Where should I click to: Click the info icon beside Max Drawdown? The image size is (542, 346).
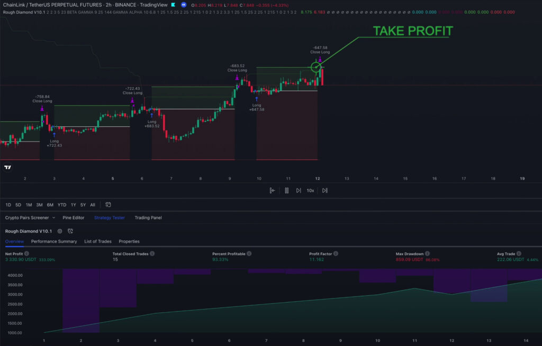point(428,254)
